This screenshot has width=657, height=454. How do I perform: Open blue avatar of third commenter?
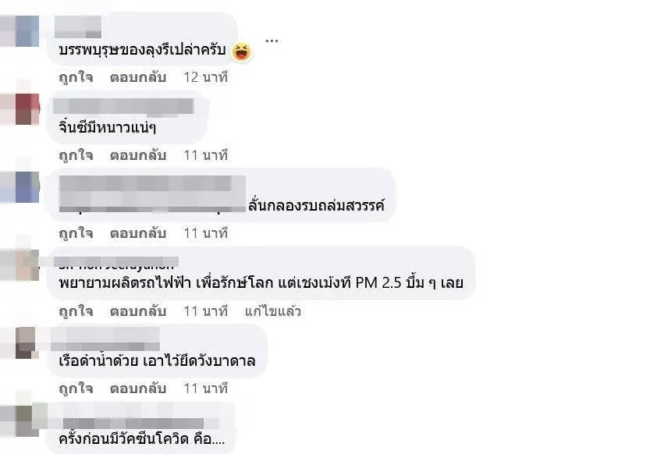[x=27, y=186]
